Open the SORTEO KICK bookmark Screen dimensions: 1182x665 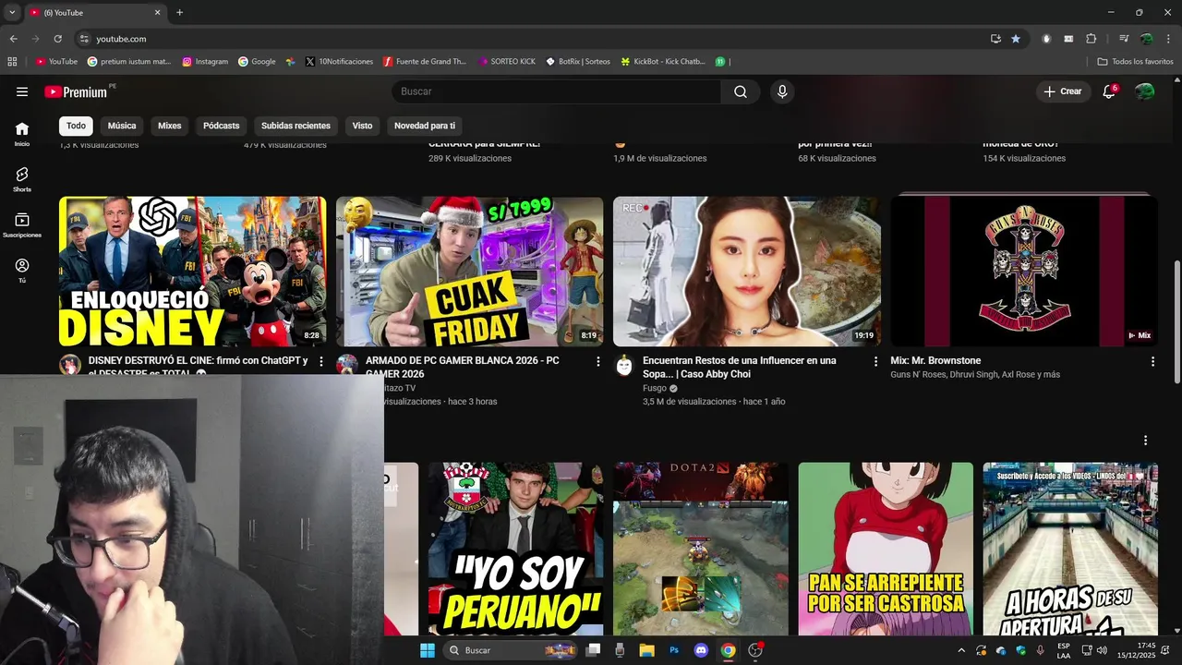click(507, 62)
